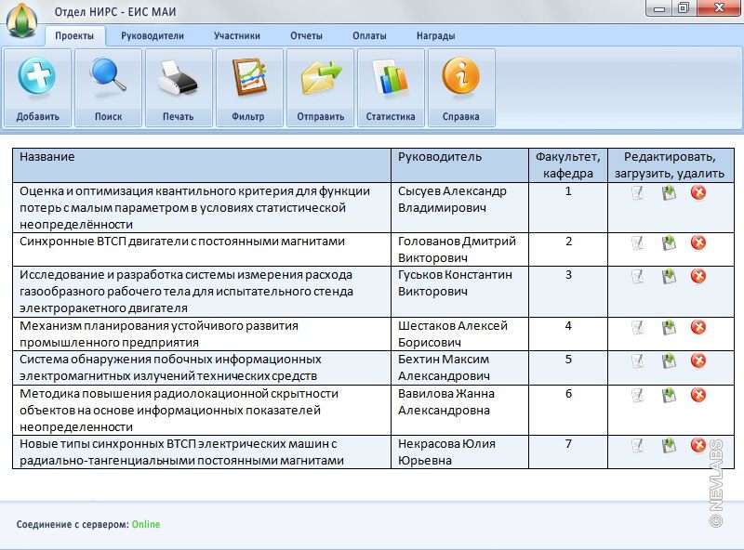Go to the Отчеты tab

(x=306, y=36)
